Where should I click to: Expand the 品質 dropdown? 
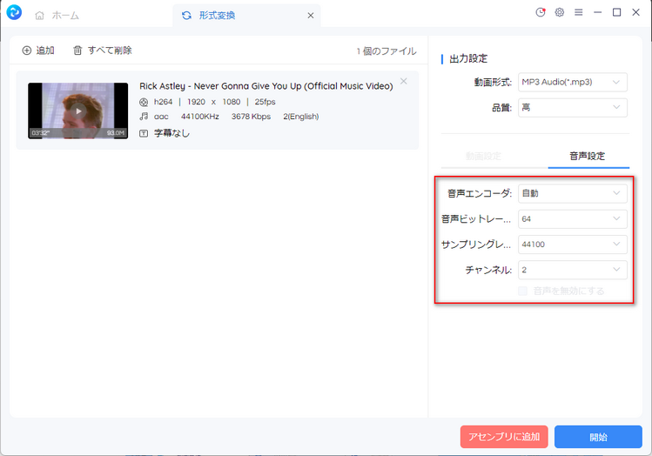(x=572, y=108)
